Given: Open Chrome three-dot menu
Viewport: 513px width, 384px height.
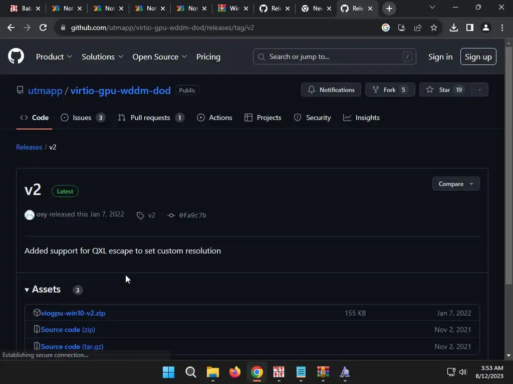Looking at the screenshot, I should [x=502, y=28].
